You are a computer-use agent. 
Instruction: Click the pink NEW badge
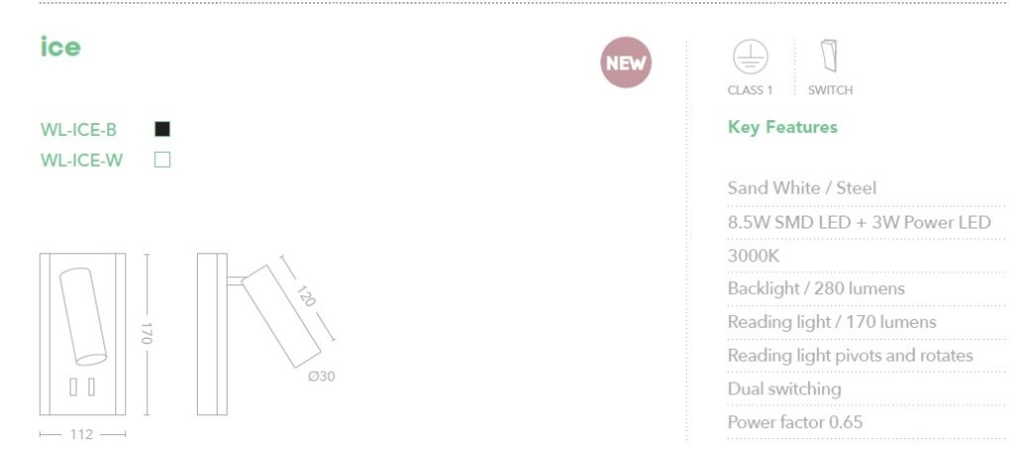point(625,63)
